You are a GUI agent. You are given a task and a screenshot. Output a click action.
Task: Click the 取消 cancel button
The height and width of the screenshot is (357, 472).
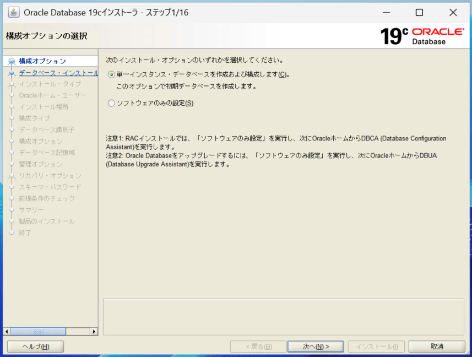point(437,347)
